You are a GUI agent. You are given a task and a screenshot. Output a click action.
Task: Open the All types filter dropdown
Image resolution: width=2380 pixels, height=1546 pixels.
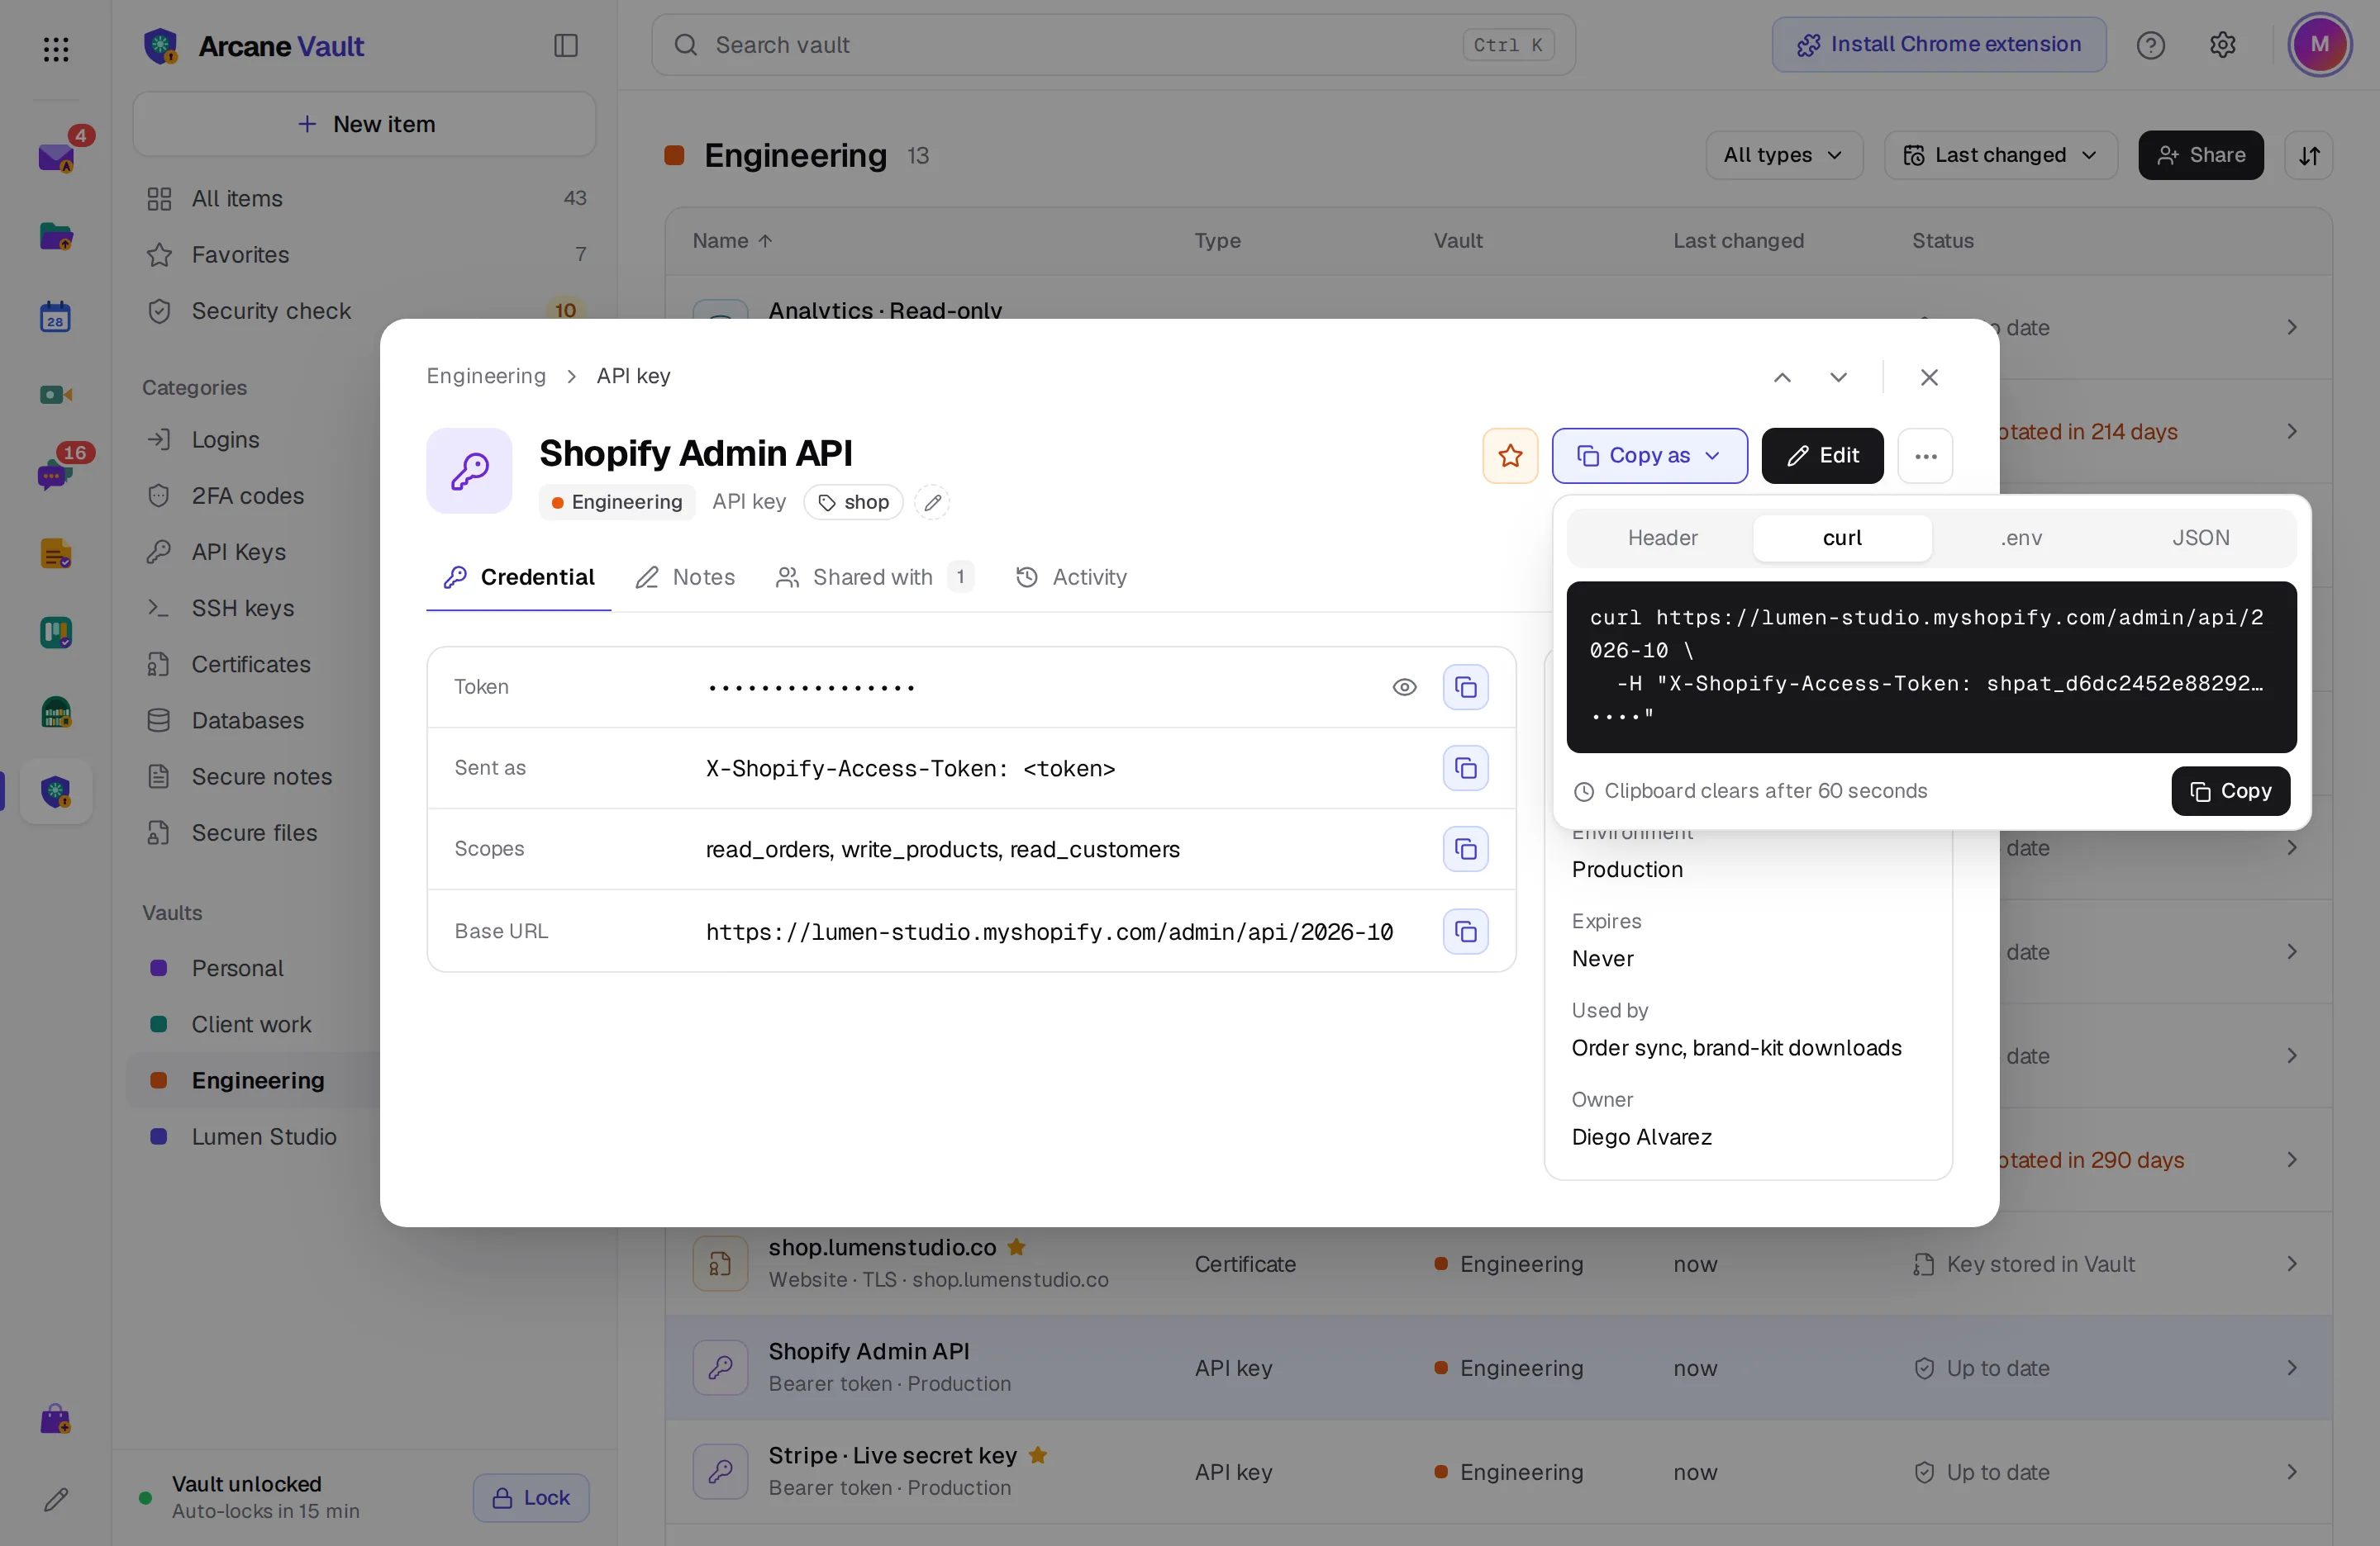click(1783, 155)
